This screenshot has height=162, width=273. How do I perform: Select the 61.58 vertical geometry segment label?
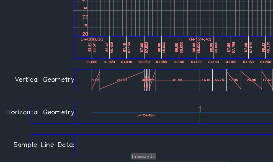click(178, 80)
